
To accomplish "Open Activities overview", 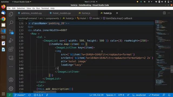I will click(5, 2).
